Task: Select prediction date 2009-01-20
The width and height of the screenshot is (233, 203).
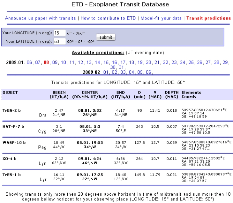Action: pyautogui.click(x=148, y=62)
